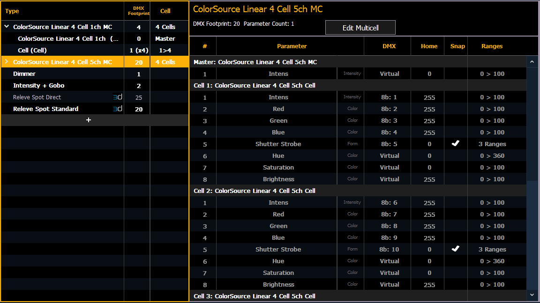This screenshot has height=303, width=540.
Task: Click the Ranges column header
Action: click(492, 46)
